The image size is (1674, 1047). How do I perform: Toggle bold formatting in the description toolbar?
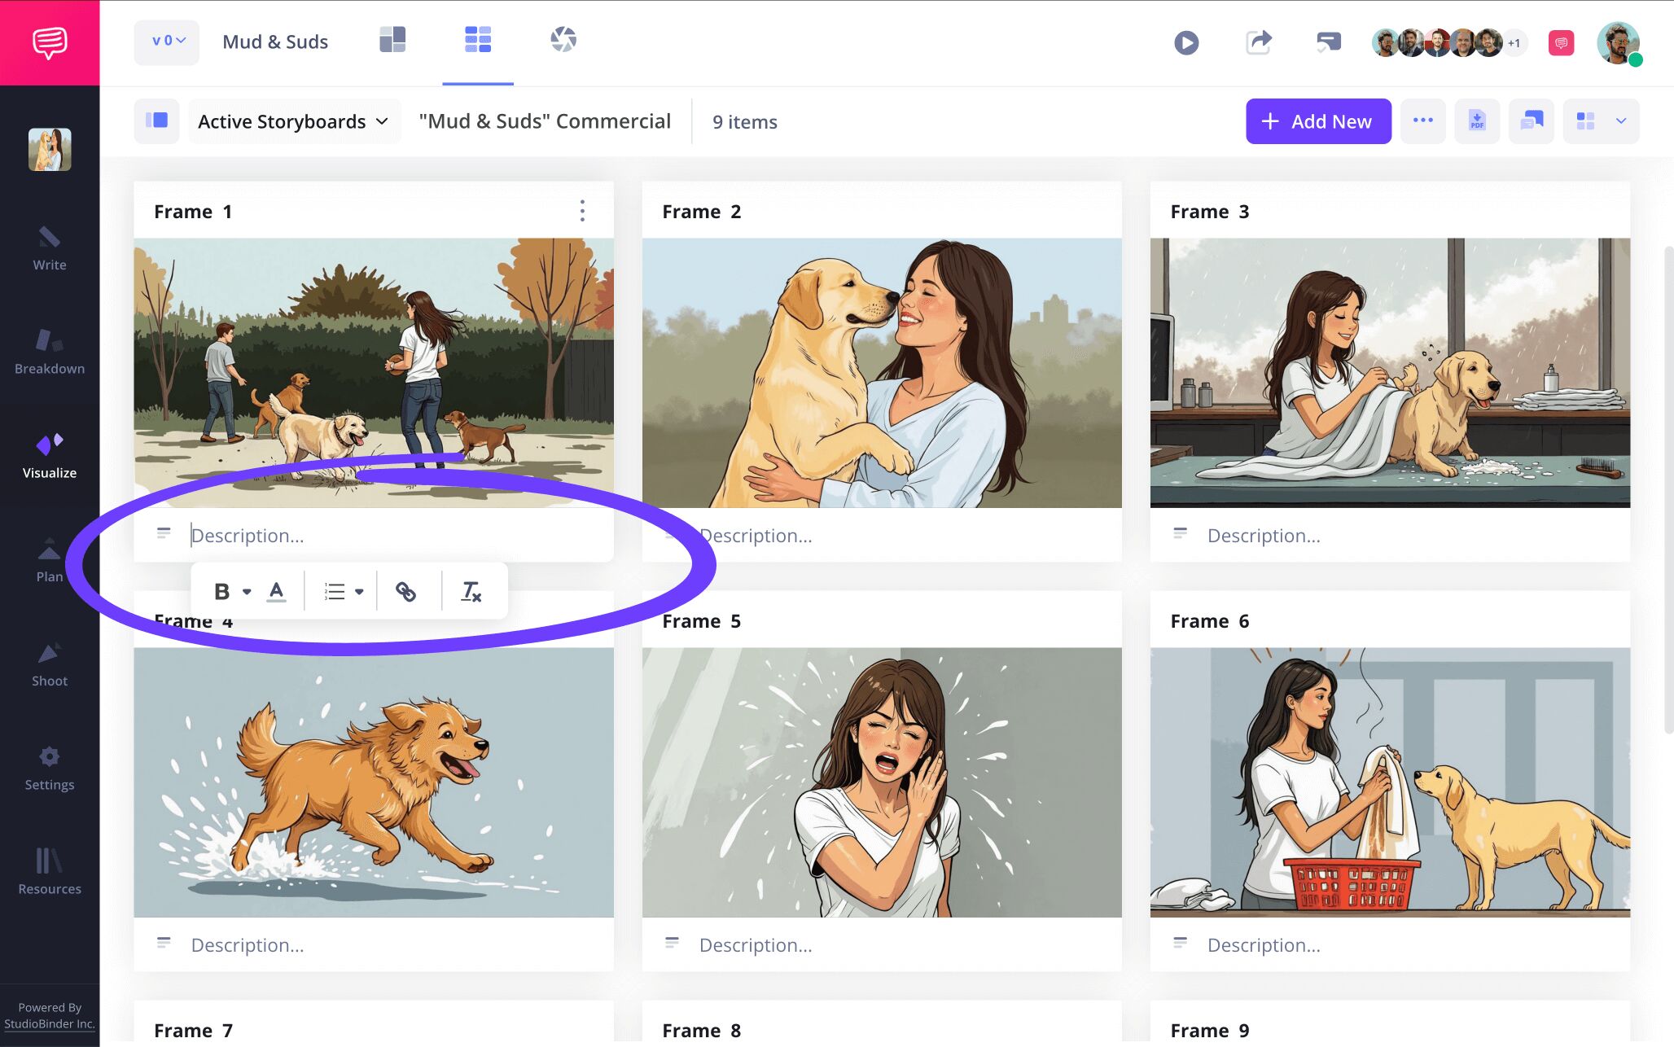pyautogui.click(x=221, y=591)
